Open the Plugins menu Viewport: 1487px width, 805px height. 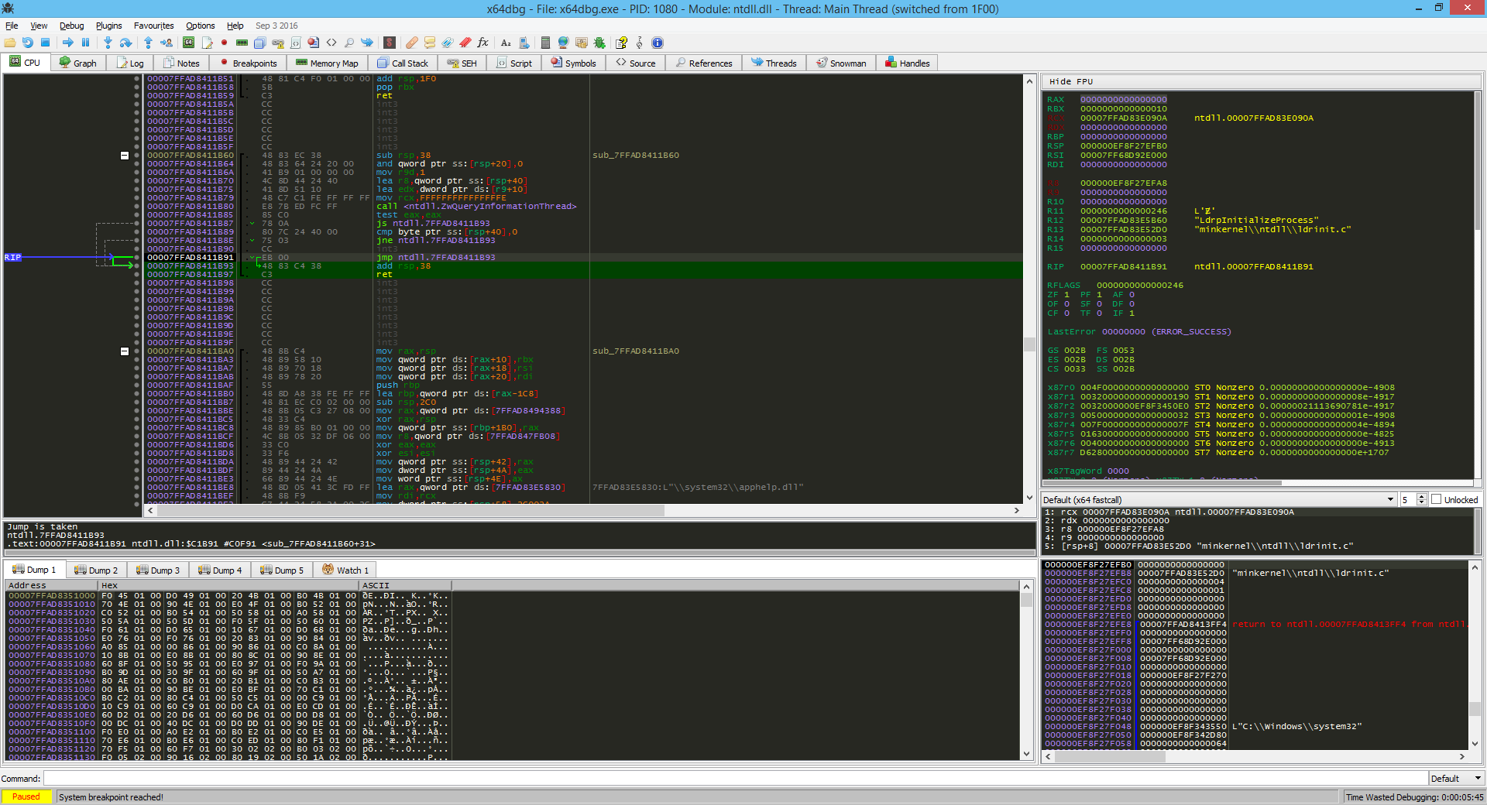pyautogui.click(x=109, y=26)
